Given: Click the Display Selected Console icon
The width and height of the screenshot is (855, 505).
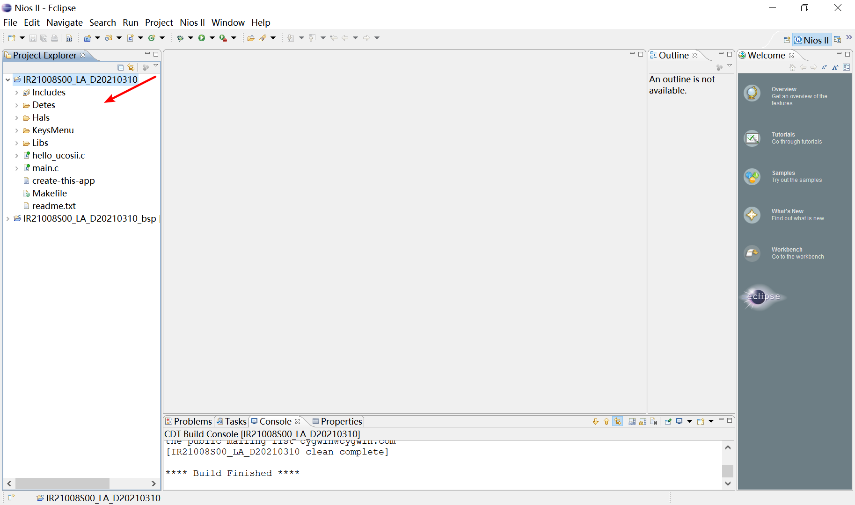Looking at the screenshot, I should 680,421.
